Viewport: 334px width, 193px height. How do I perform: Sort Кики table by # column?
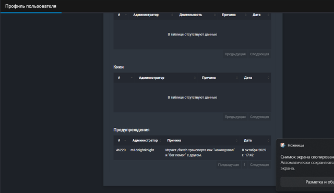pyautogui.click(x=124, y=78)
